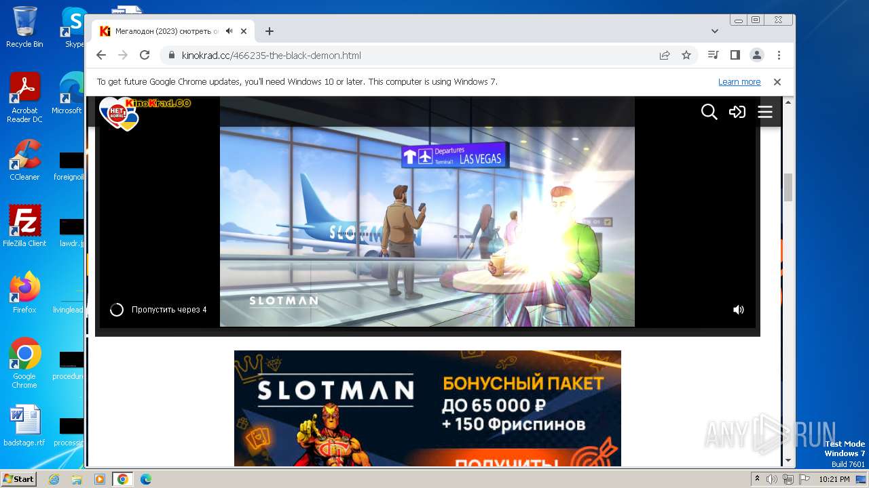Image resolution: width=869 pixels, height=488 pixels.
Task: Open File Explorer from taskbar
Action: 77,479
